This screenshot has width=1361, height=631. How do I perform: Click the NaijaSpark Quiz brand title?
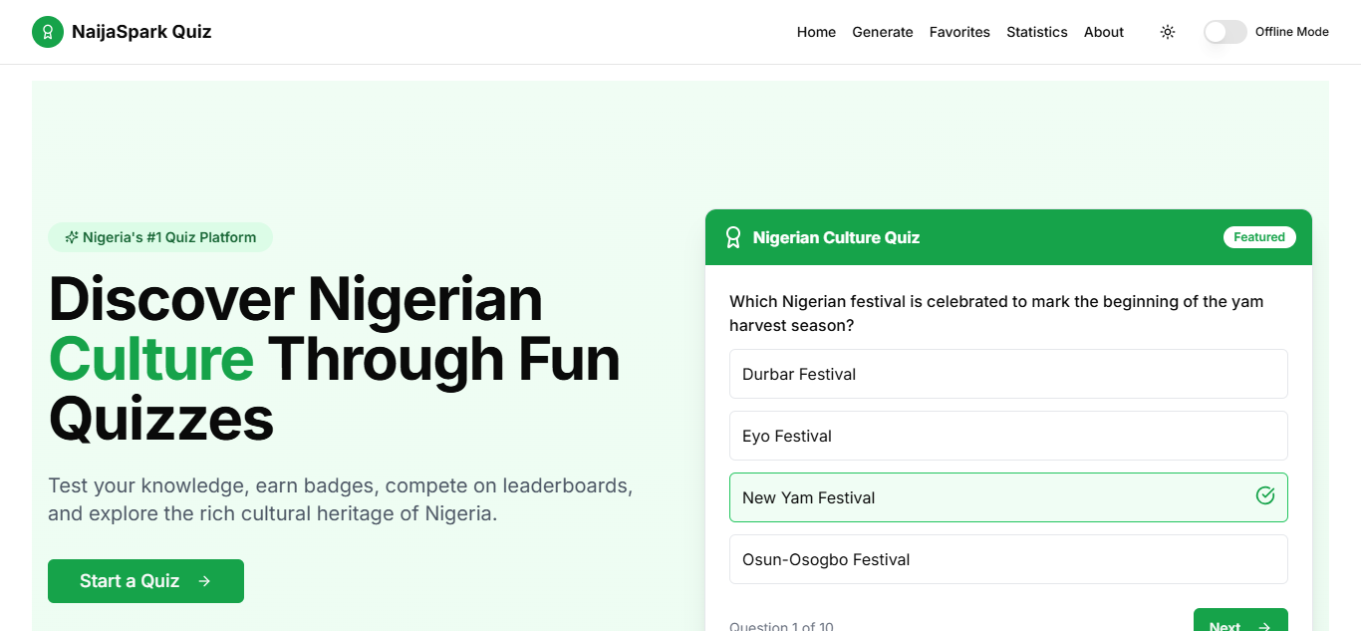141,32
